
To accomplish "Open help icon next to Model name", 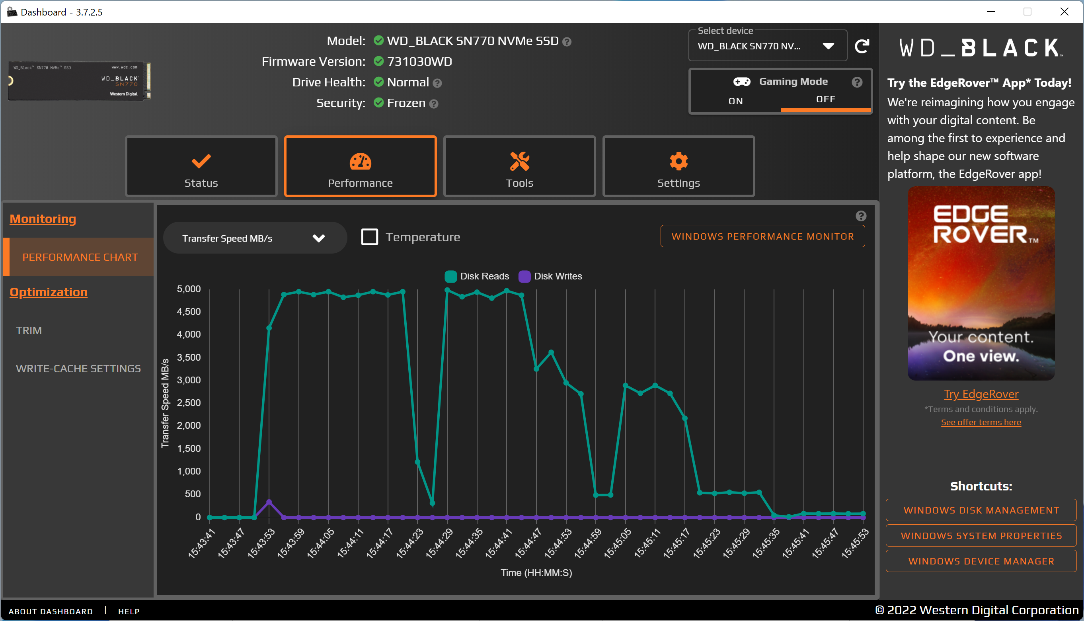I will point(567,42).
